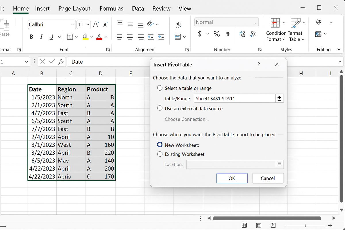The height and width of the screenshot is (230, 345).
Task: Select New Worksheet radio option
Action: pos(160,145)
